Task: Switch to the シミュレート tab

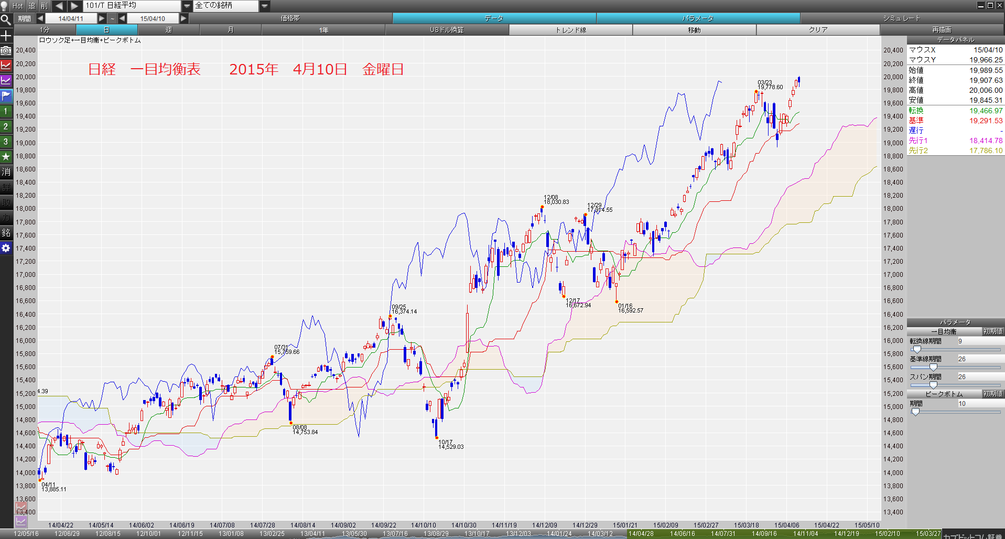Action: point(902,18)
